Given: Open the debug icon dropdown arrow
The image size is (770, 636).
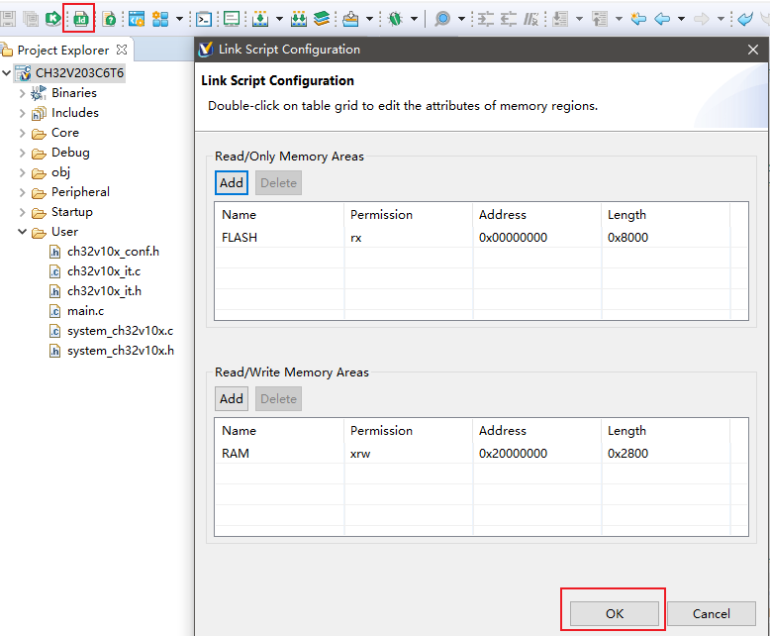Looking at the screenshot, I should [x=414, y=19].
